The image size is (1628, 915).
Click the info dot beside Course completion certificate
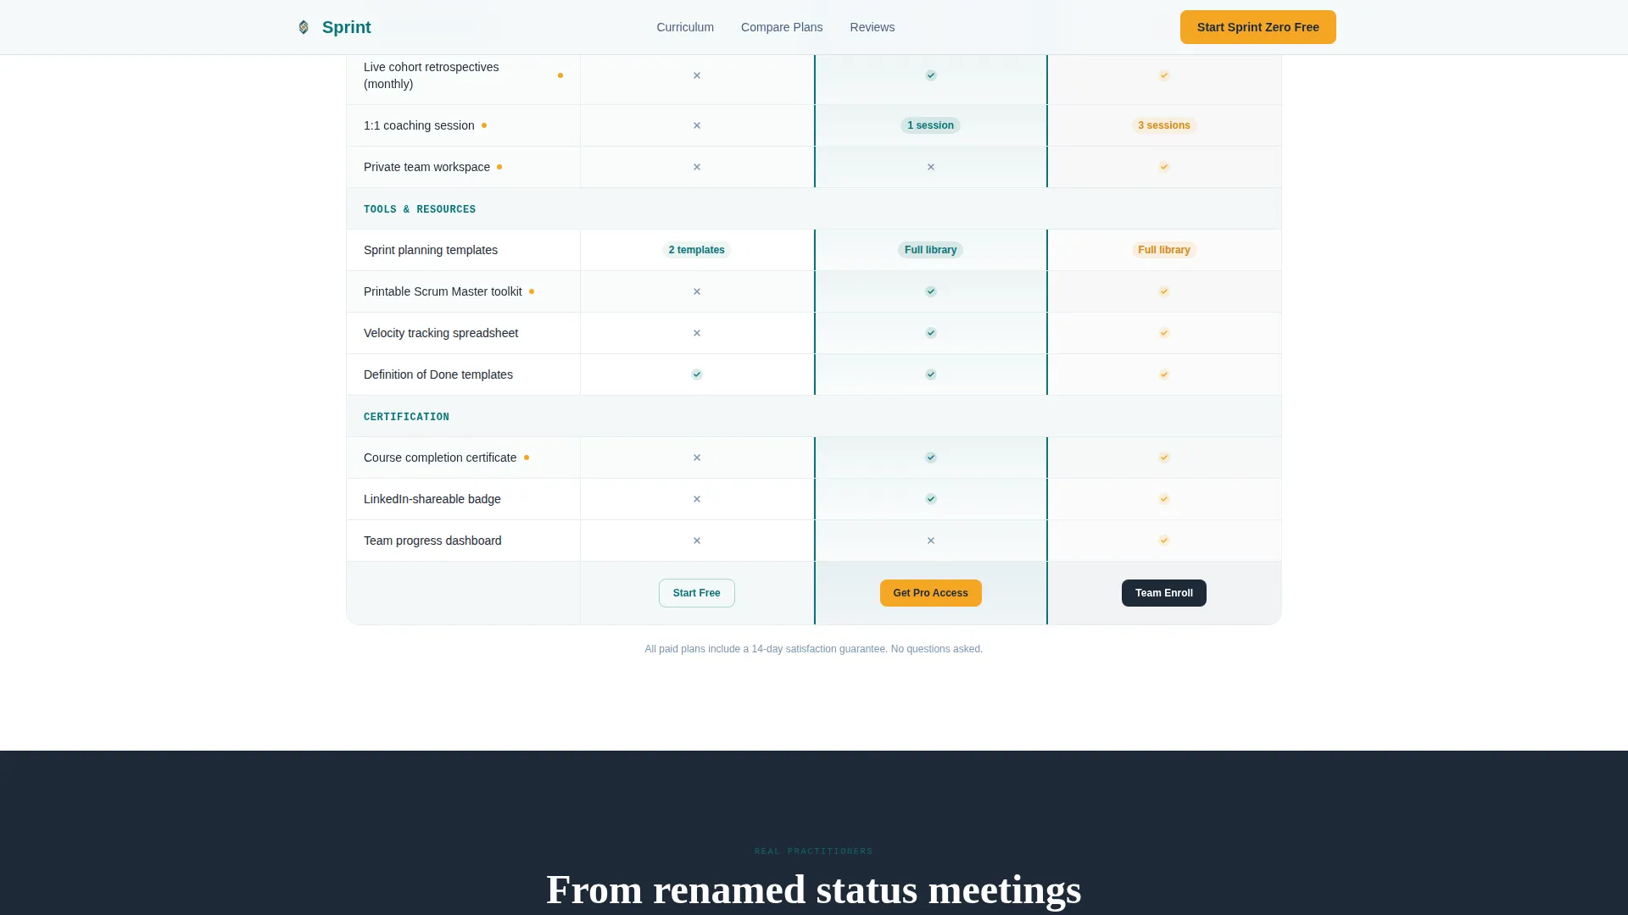click(x=527, y=457)
